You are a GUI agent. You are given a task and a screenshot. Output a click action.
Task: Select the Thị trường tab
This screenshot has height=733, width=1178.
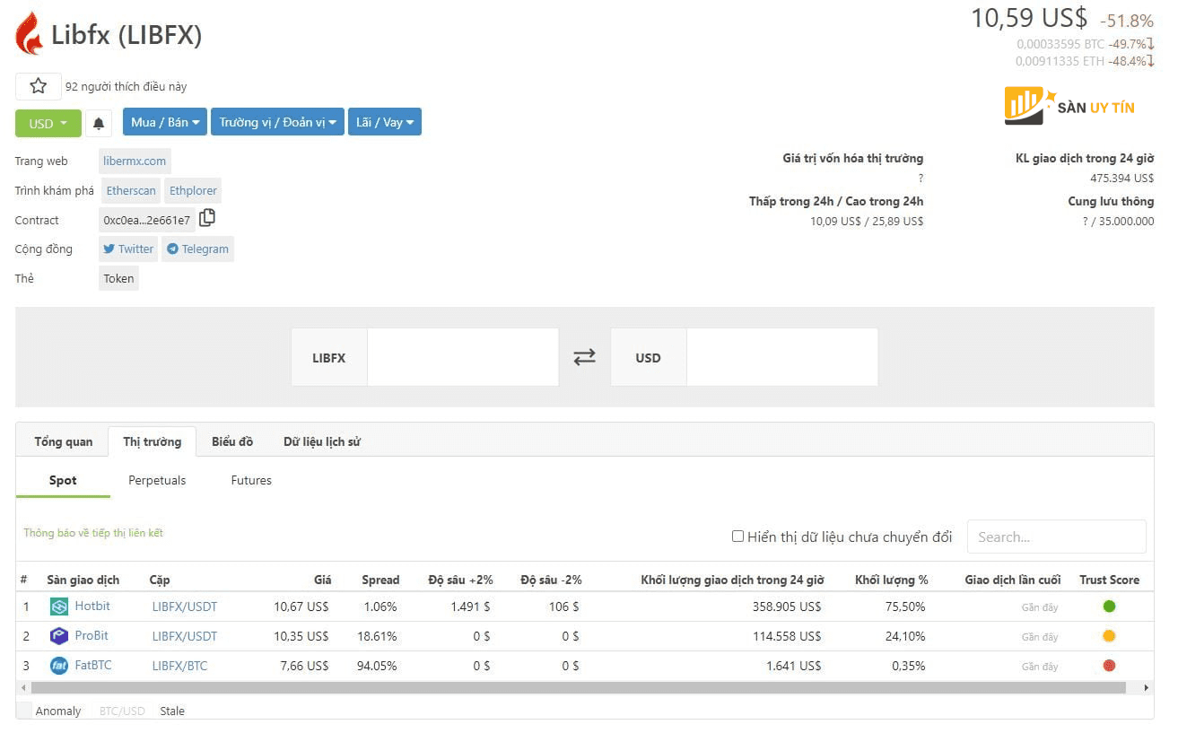tap(153, 441)
